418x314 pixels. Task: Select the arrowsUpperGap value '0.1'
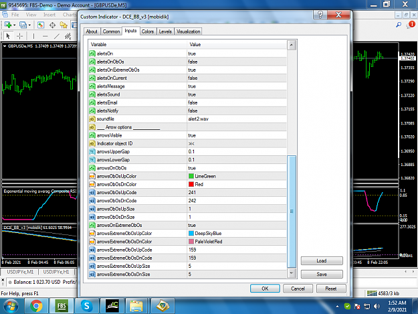pos(191,151)
